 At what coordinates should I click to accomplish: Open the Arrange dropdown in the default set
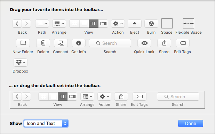(x=87, y=97)
